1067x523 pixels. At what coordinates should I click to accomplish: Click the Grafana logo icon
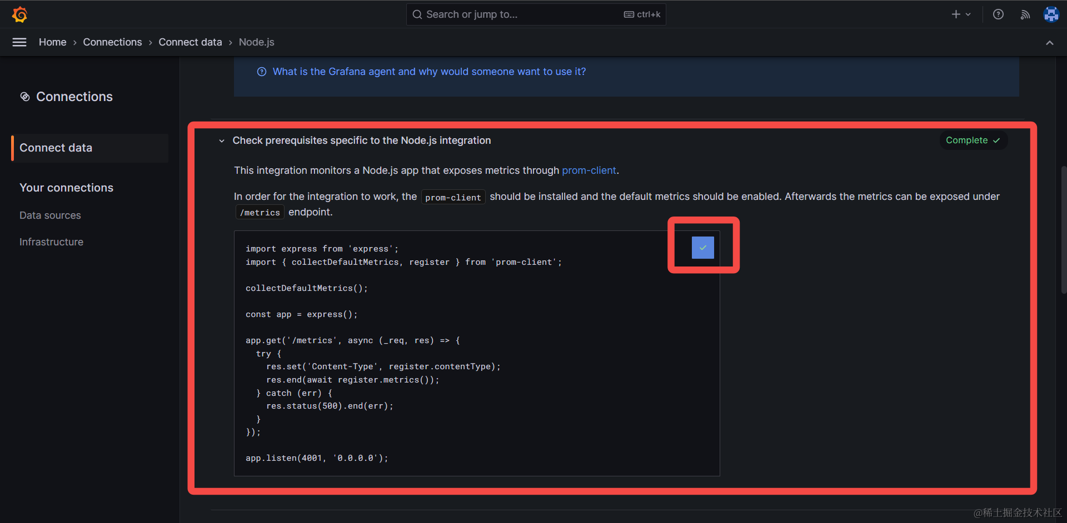pos(20,14)
